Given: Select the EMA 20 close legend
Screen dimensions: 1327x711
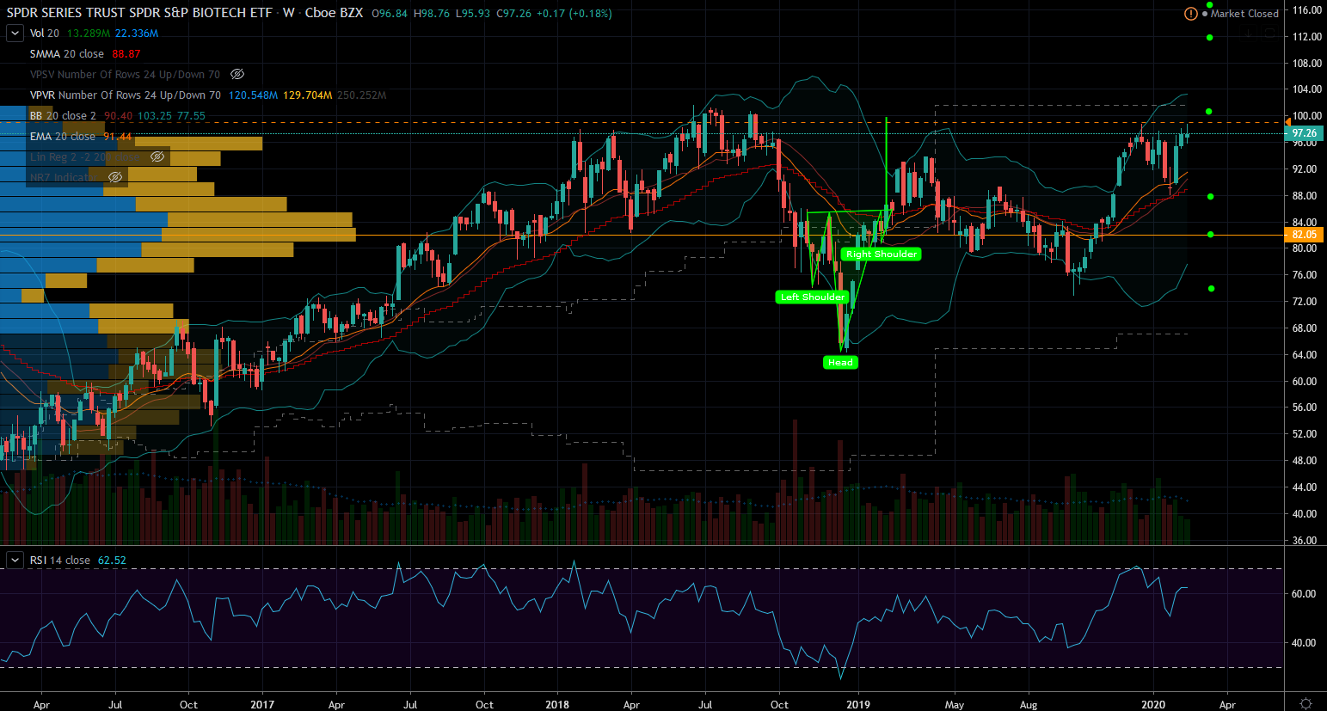Looking at the screenshot, I should pos(63,137).
